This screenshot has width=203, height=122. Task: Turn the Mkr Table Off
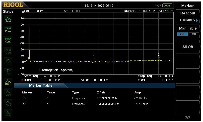coord(194,34)
